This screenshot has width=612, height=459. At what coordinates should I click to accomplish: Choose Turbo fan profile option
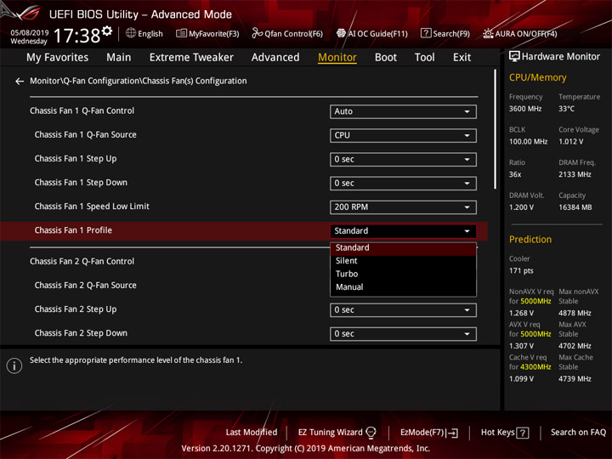point(403,274)
